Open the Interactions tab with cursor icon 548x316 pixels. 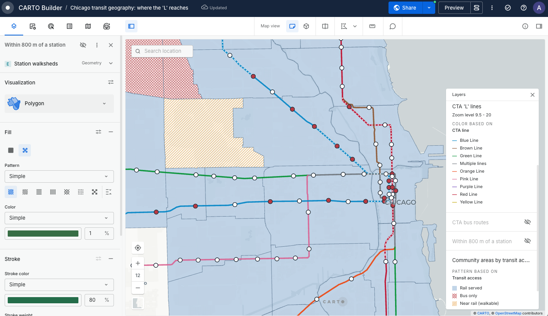tap(51, 26)
